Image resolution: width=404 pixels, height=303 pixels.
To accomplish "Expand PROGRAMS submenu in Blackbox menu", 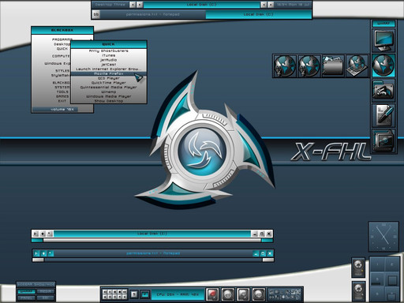I will [x=62, y=39].
